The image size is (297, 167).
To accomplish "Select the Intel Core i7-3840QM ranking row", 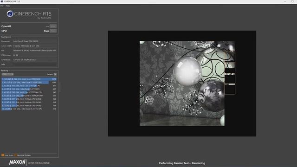I will [x=29, y=96].
